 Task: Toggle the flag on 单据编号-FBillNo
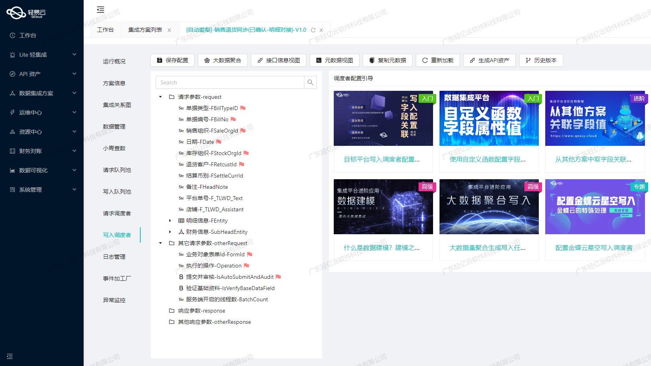234,119
